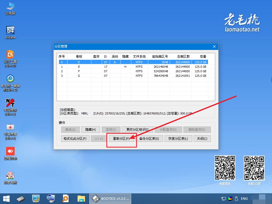Launch Aida64 from the desktop
This screenshot has height=204, width=272.
[x=10, y=33]
